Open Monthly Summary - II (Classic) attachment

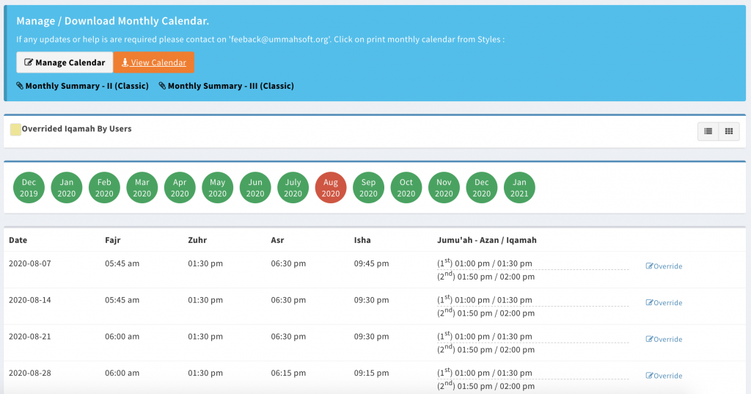tap(82, 86)
